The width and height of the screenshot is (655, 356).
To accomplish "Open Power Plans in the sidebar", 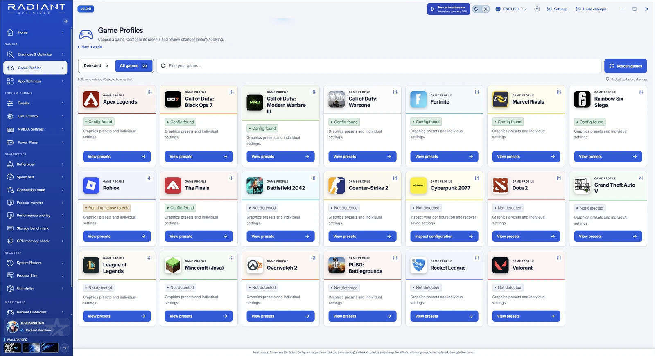I will pos(35,142).
